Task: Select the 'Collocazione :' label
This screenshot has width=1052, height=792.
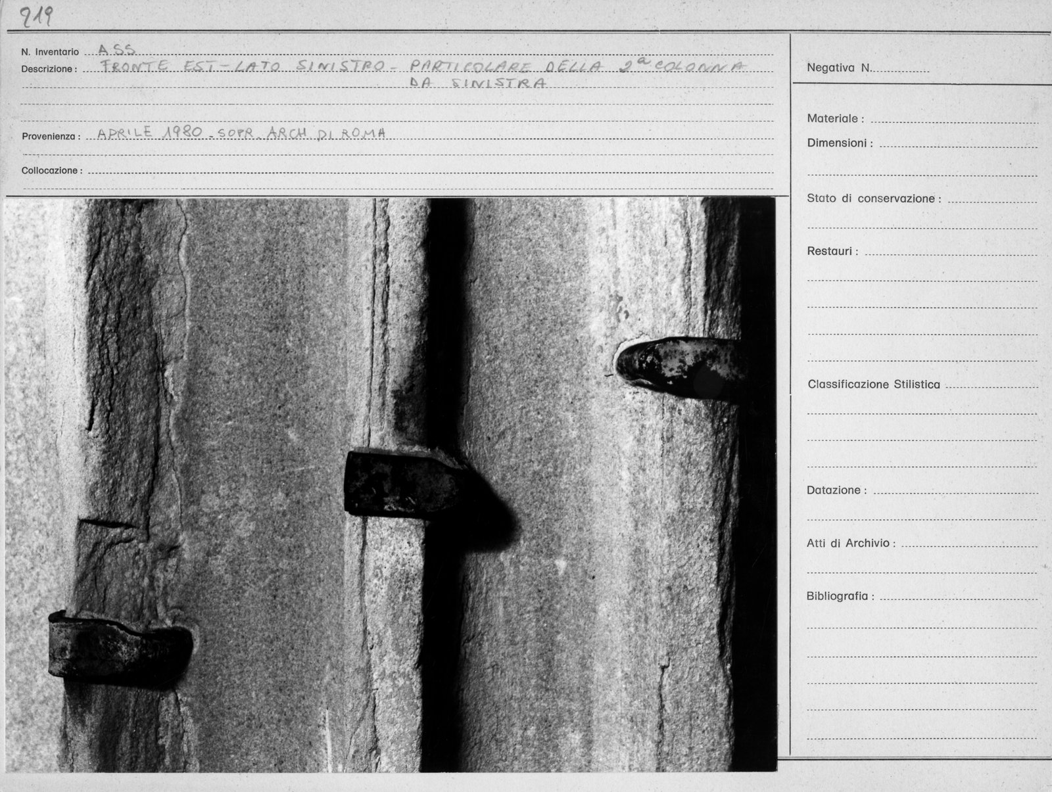Action: 52,170
